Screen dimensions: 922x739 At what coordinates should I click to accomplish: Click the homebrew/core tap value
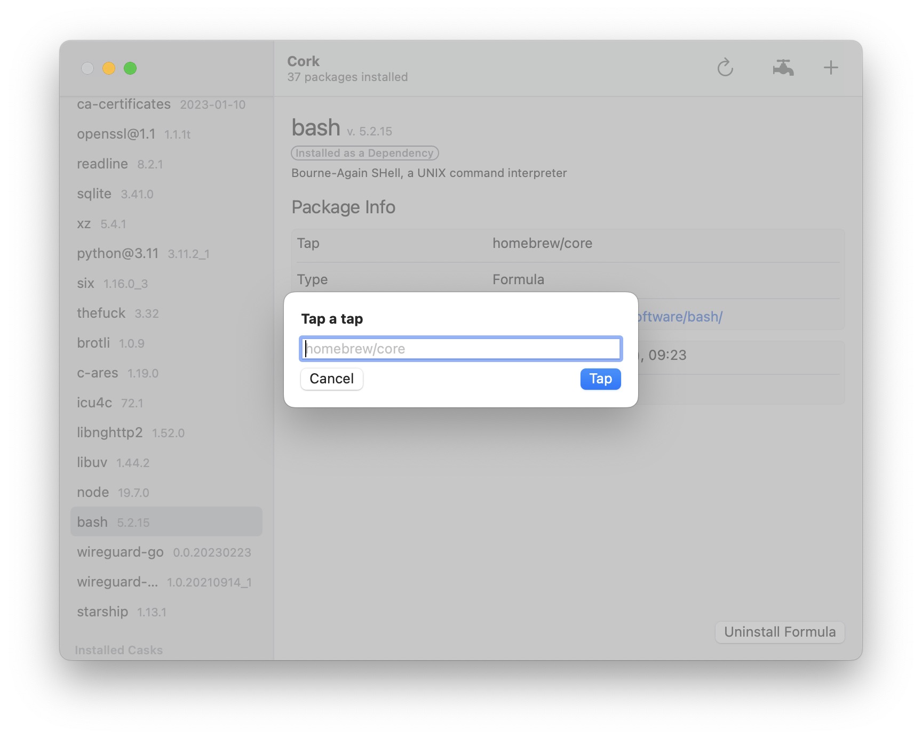(x=542, y=243)
